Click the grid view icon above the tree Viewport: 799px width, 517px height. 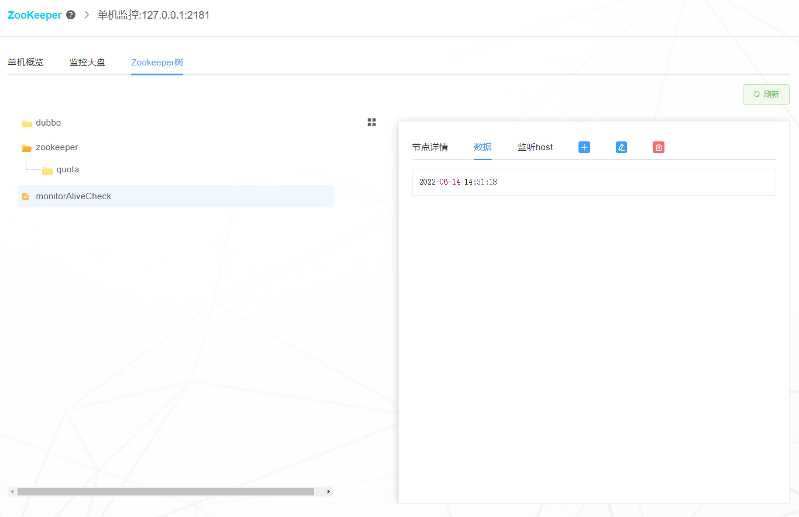[371, 122]
